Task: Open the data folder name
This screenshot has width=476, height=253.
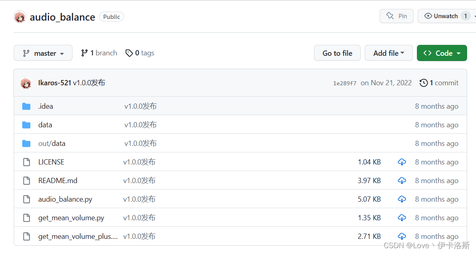Action: (45, 125)
